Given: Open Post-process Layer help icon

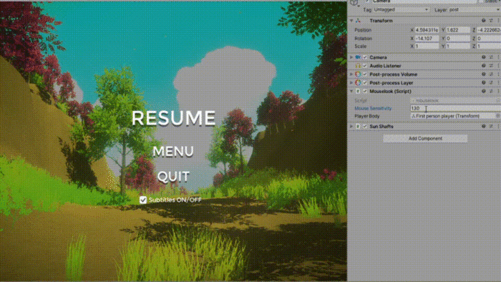Looking at the screenshot, I should tap(483, 83).
